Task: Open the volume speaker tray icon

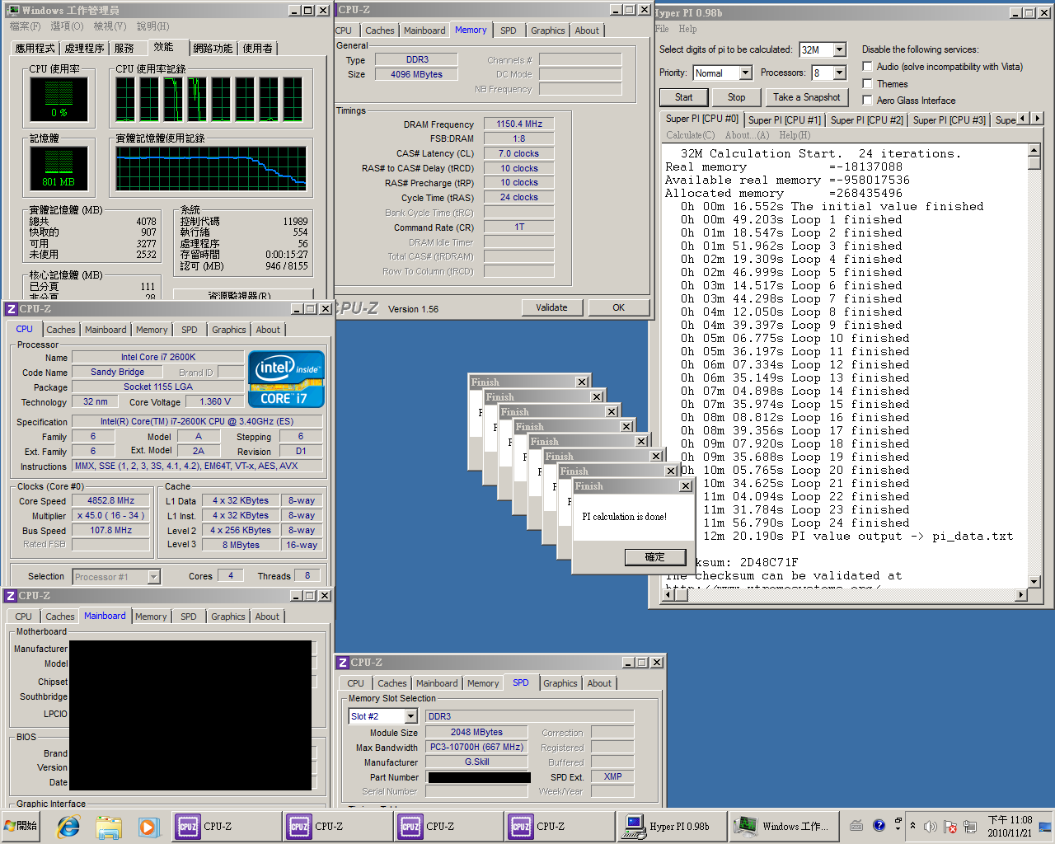Action: [931, 826]
